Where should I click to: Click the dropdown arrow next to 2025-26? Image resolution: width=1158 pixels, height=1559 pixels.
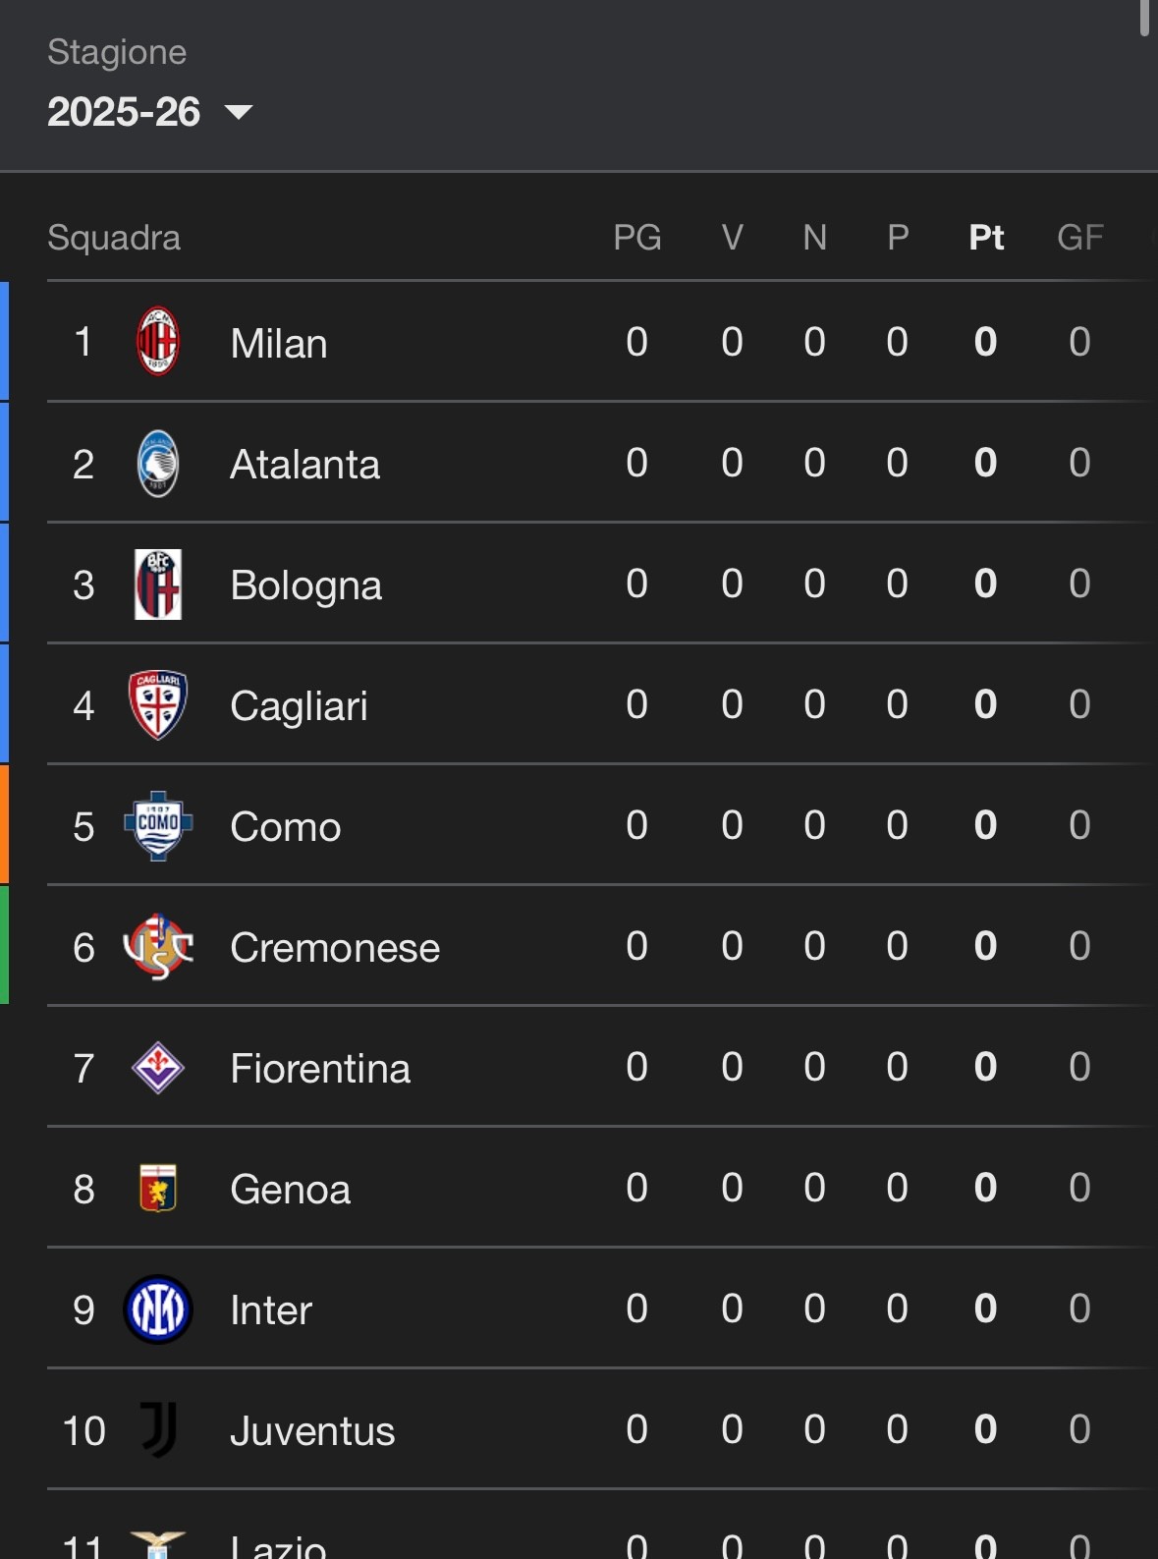(x=239, y=112)
